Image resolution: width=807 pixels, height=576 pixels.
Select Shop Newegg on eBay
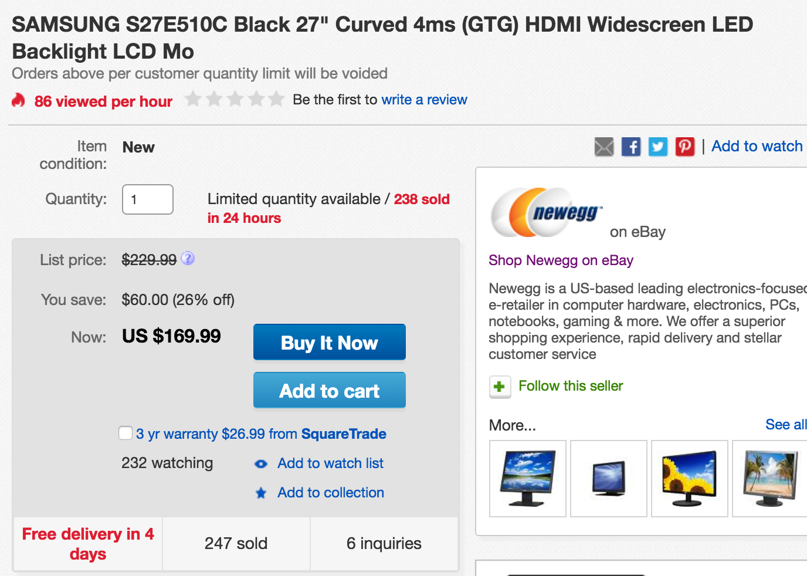coord(561,260)
